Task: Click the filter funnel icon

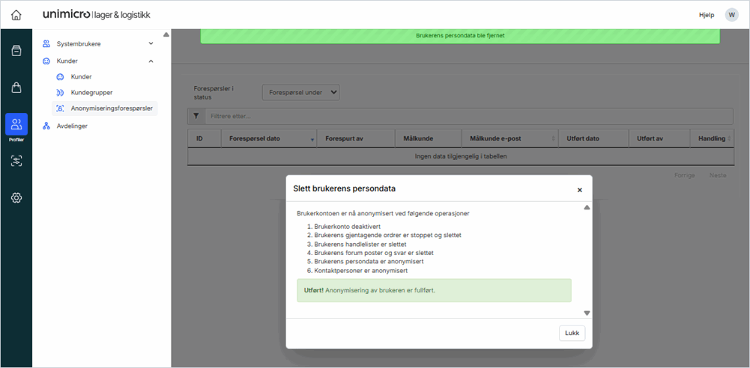Action: (x=196, y=116)
